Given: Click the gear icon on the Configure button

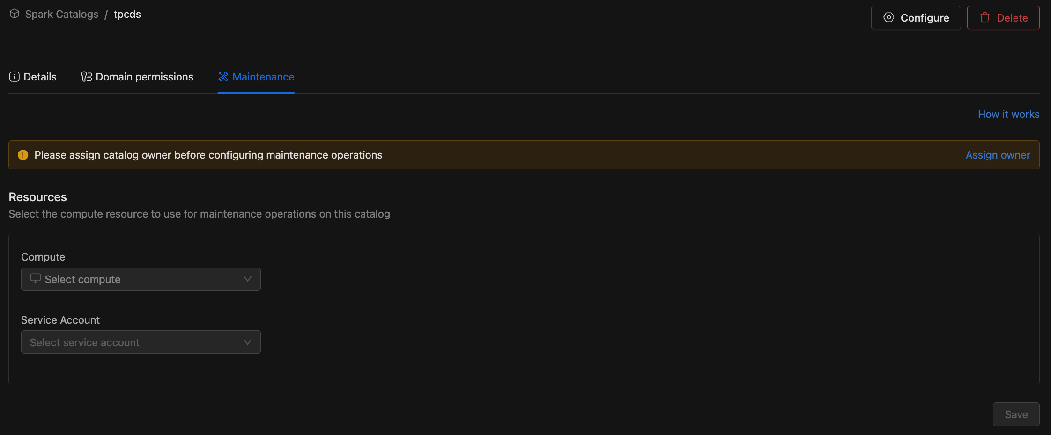Looking at the screenshot, I should pos(888,18).
